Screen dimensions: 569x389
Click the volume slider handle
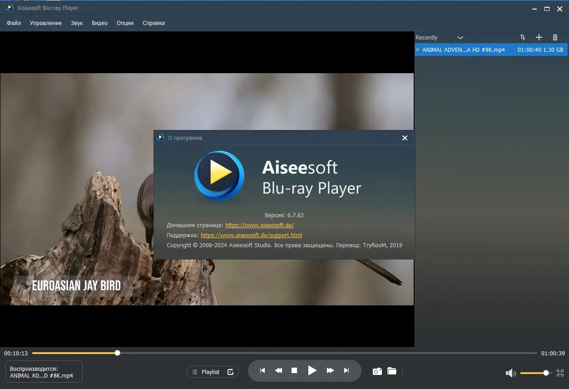pos(546,373)
